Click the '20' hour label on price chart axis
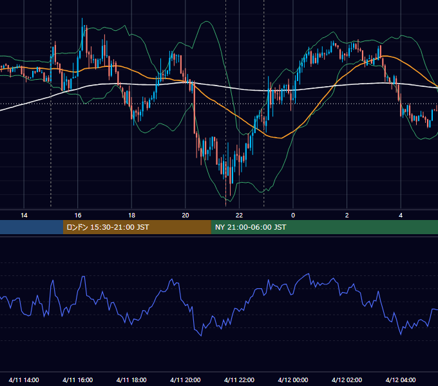 point(186,216)
